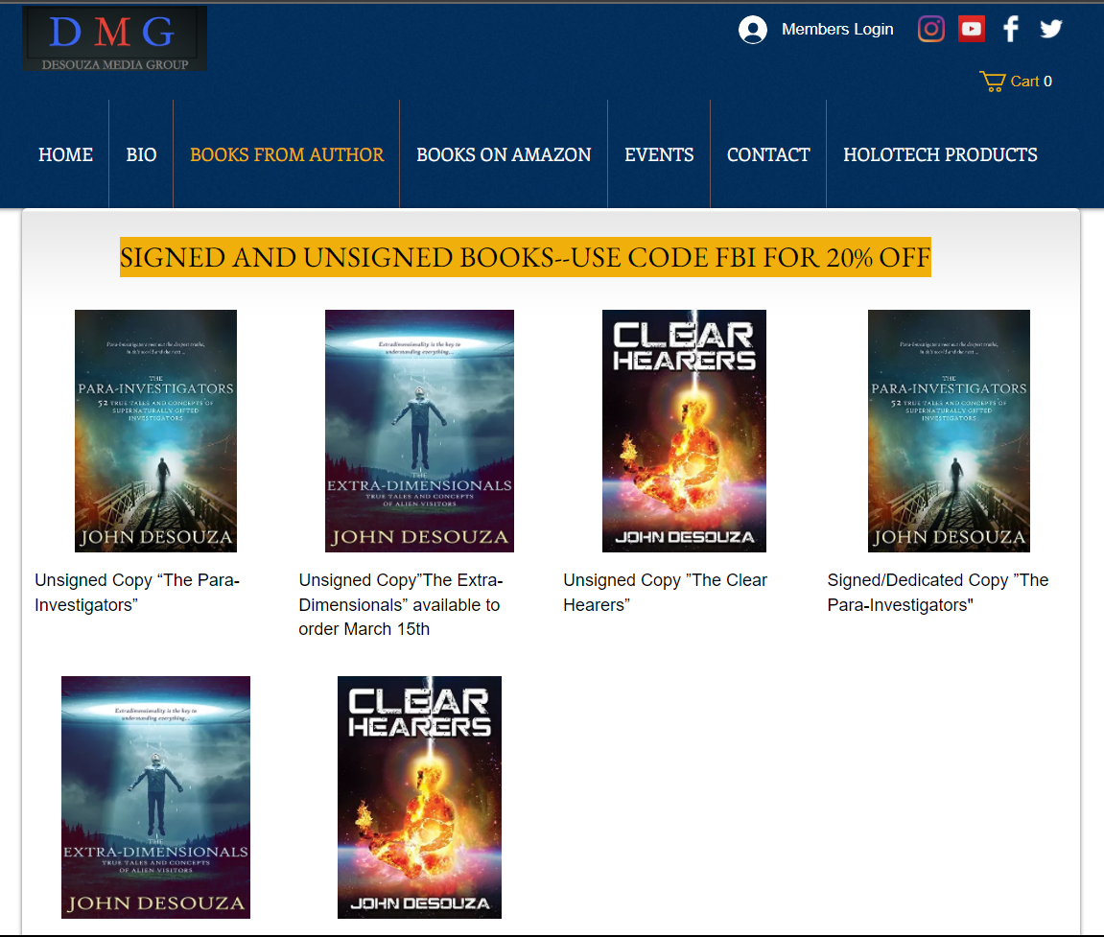1104x937 pixels.
Task: Open the YouTube social icon
Action: [972, 29]
